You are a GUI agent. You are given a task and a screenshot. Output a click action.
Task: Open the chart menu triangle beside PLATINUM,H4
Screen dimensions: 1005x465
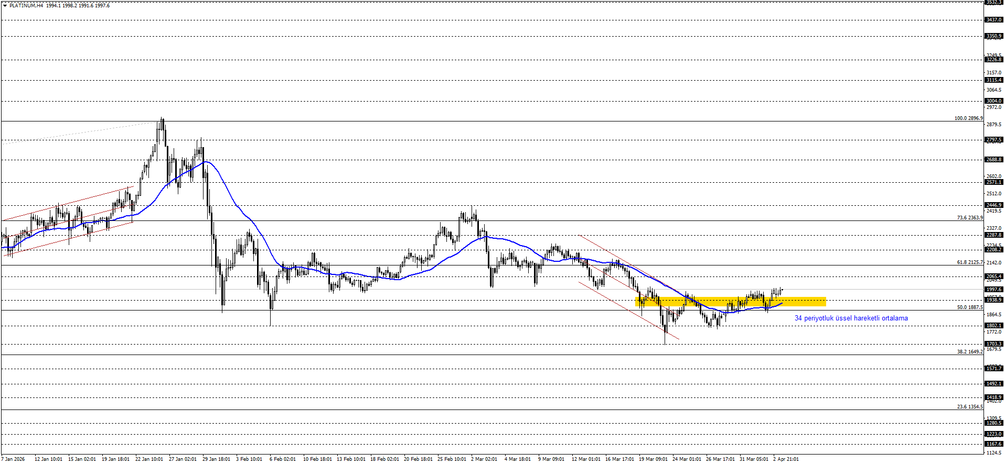point(5,5)
